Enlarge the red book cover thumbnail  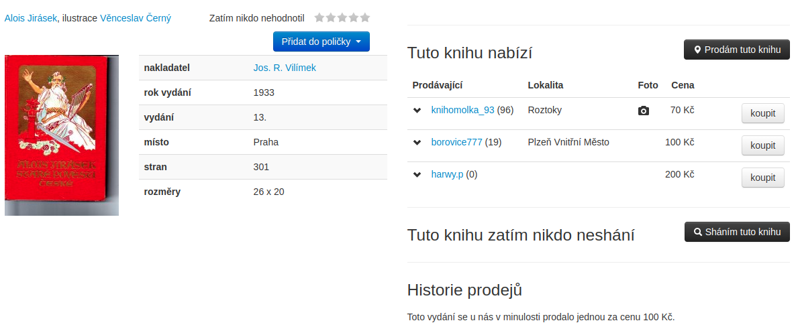point(62,135)
